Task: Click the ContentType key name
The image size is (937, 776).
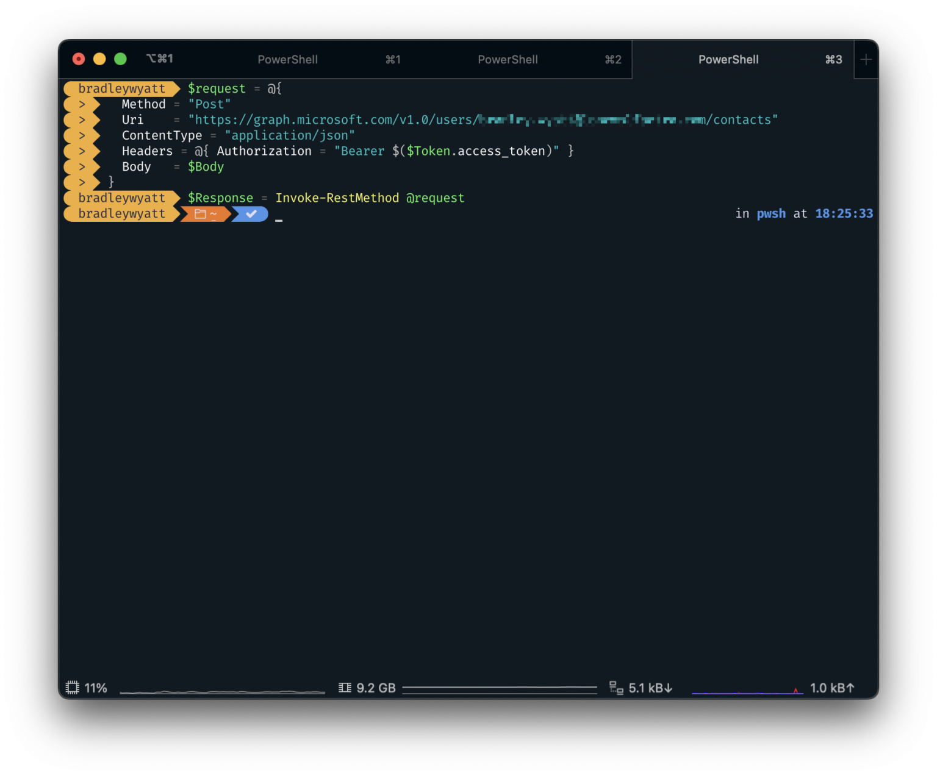Action: [162, 135]
